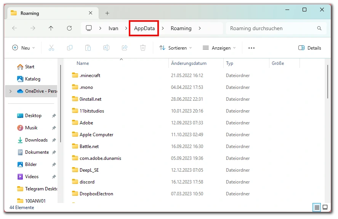This screenshot has height=219, width=338.
Task: Click the Rename icon in toolbar
Action: point(106,48)
